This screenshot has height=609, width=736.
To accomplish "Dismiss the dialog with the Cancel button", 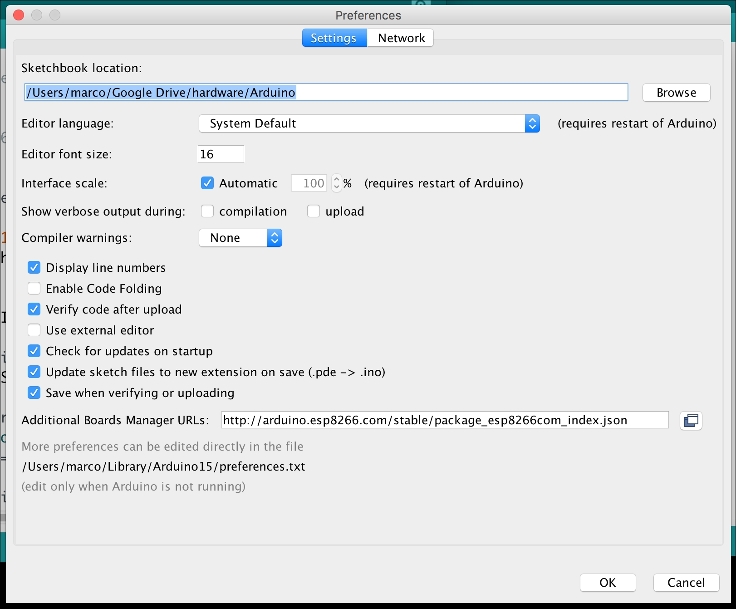I will pyautogui.click(x=686, y=583).
